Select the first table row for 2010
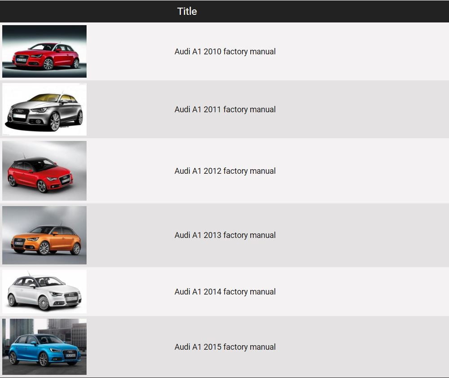The image size is (449, 378). click(359, 52)
